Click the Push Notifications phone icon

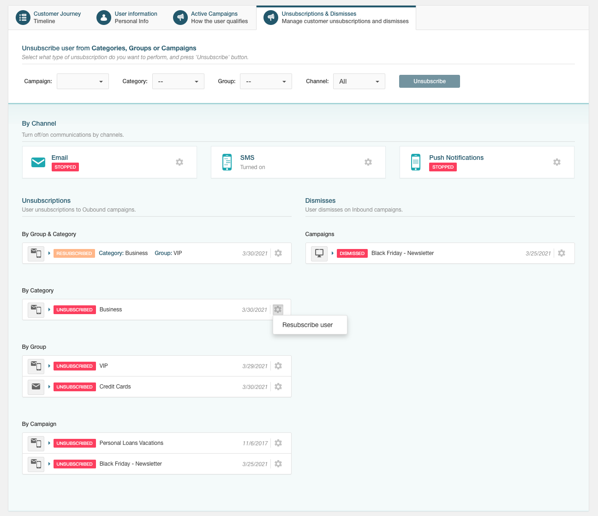[416, 162]
